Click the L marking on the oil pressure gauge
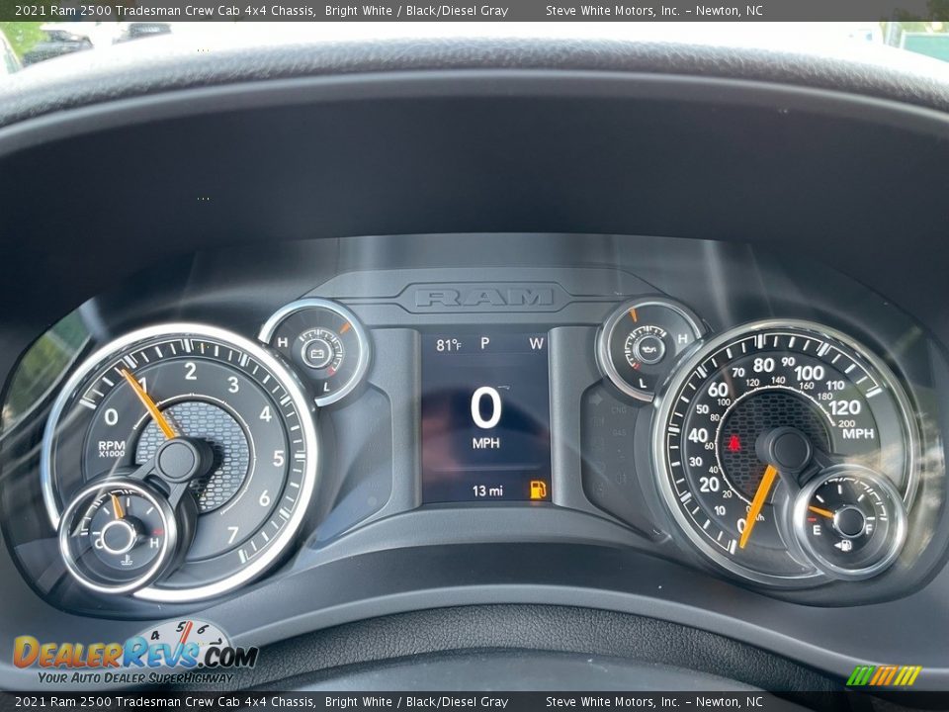949x712 pixels. click(643, 384)
